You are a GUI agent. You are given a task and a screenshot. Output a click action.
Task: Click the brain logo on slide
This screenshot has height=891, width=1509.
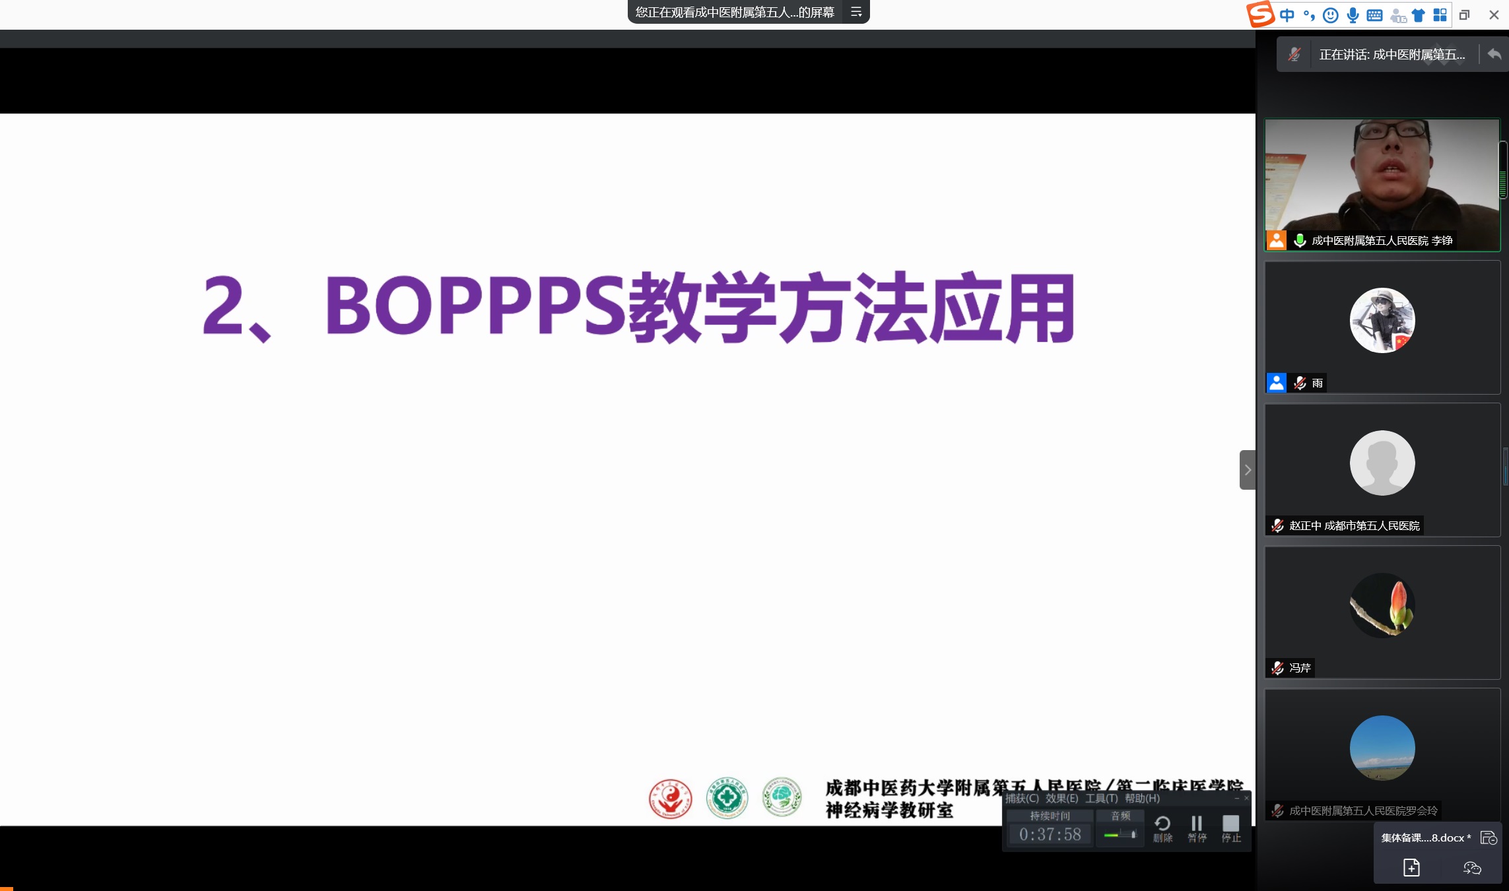coord(782,797)
